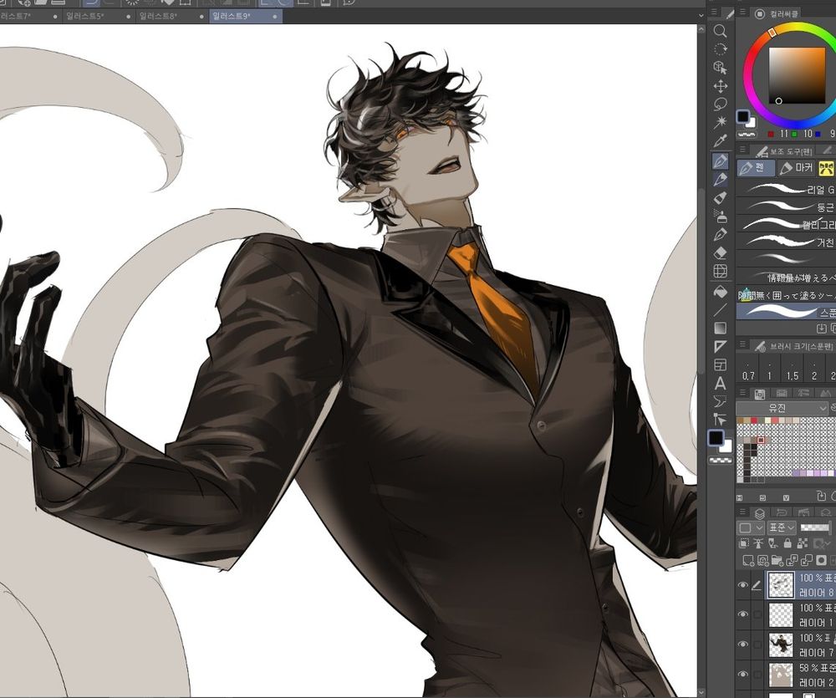Select the Text tool letter A
Viewport: 836px width, 698px height.
pos(720,384)
